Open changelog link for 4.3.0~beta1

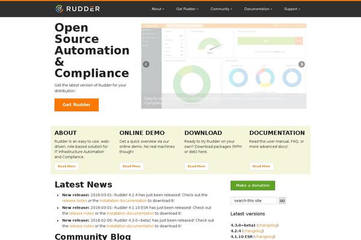coord(268,225)
